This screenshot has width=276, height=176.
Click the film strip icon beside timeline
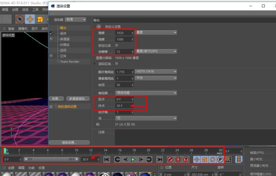coord(239,159)
